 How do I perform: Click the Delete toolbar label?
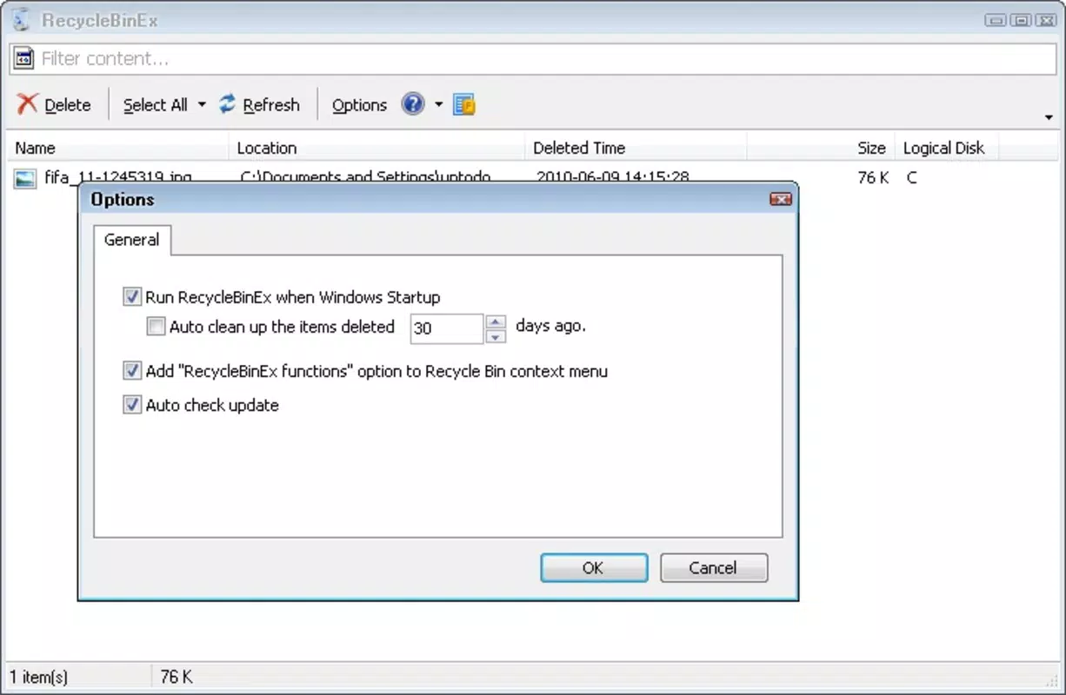pyautogui.click(x=68, y=105)
